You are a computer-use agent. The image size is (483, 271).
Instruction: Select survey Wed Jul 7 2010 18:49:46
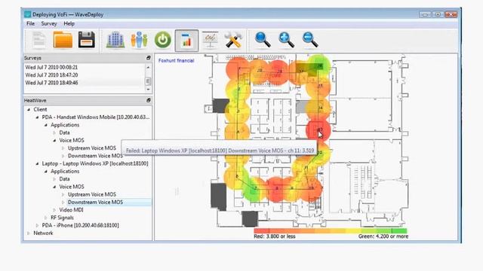(x=51, y=83)
